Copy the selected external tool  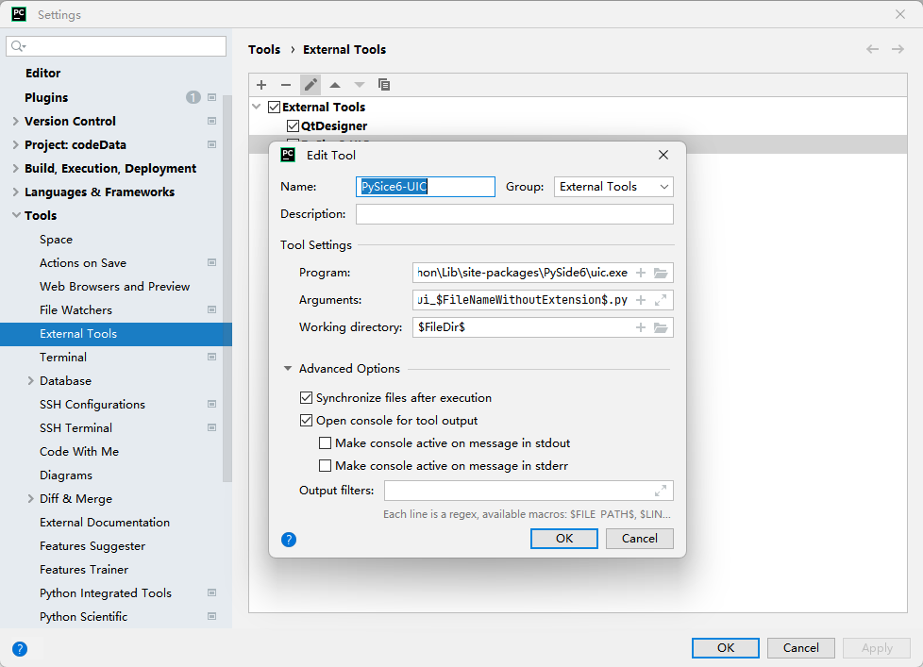click(x=384, y=85)
